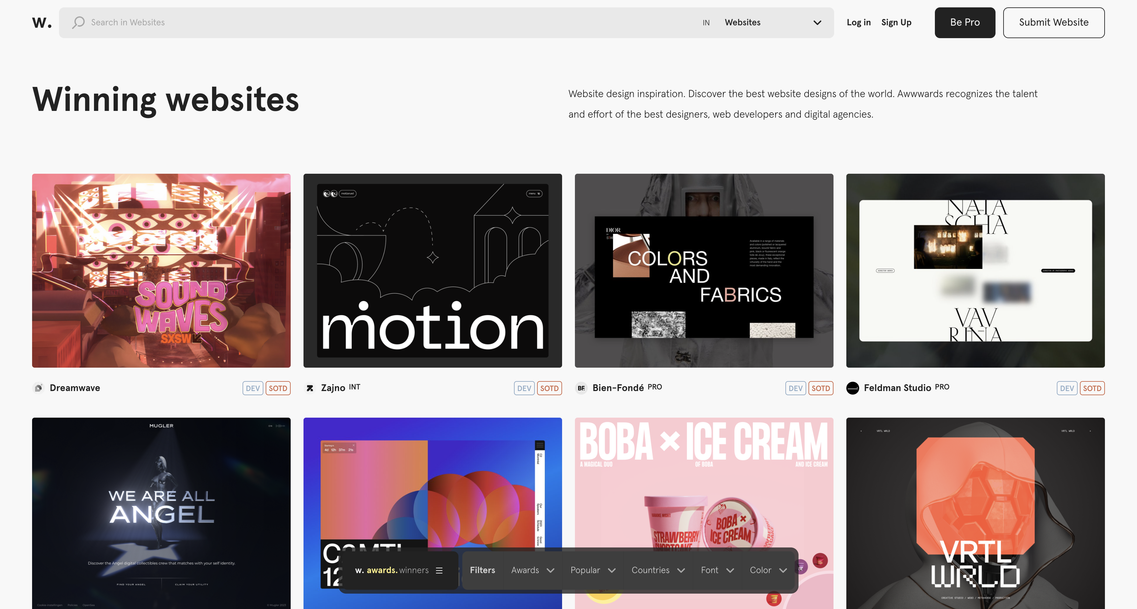Image resolution: width=1137 pixels, height=609 pixels.
Task: Open the Zajno author link
Action: 333,388
